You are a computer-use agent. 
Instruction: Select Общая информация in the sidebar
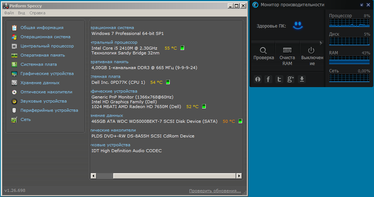[x=42, y=28]
